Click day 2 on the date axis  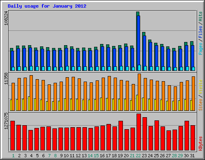click(19, 156)
